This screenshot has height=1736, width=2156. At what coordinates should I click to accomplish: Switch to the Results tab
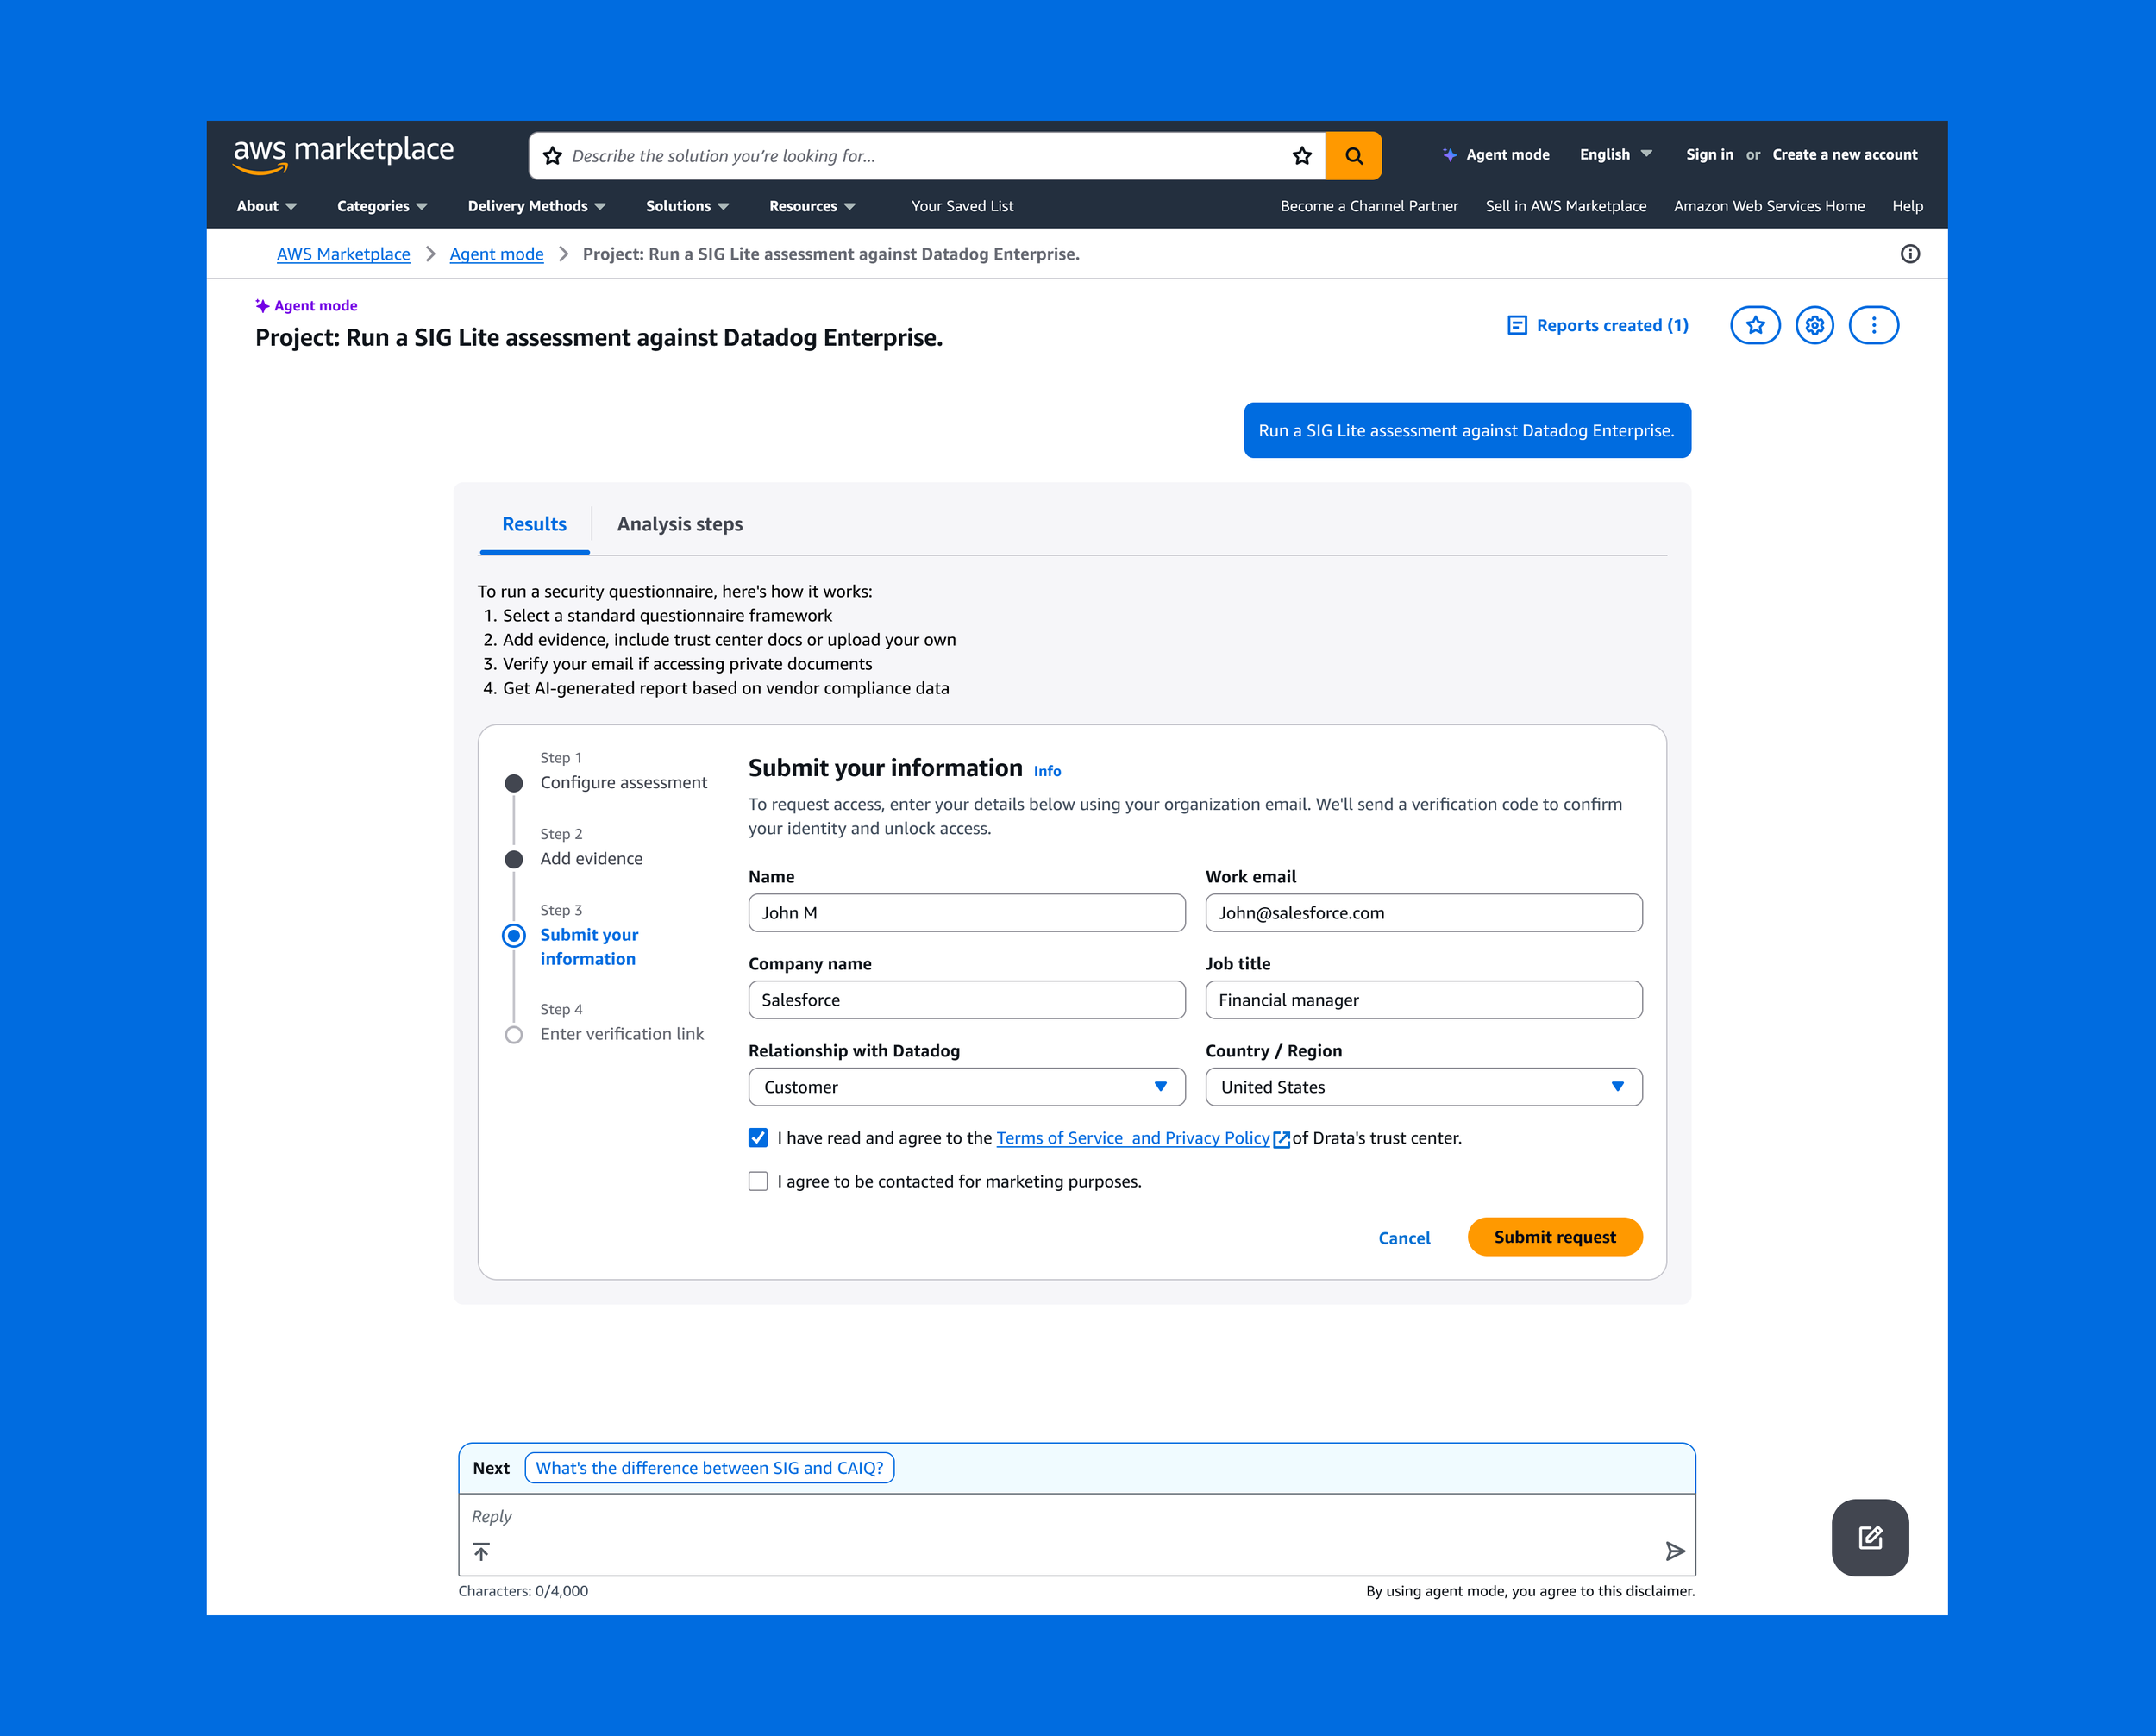(534, 524)
